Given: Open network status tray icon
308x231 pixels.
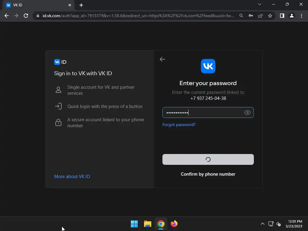Looking at the screenshot, I should point(271,224).
